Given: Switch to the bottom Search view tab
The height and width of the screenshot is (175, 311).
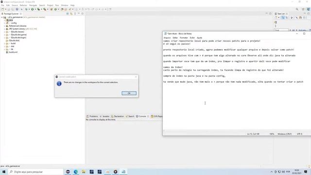Looking at the screenshot, I should 130,116.
